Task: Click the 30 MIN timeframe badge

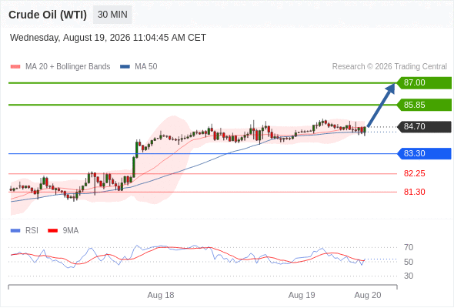Action: coord(112,15)
